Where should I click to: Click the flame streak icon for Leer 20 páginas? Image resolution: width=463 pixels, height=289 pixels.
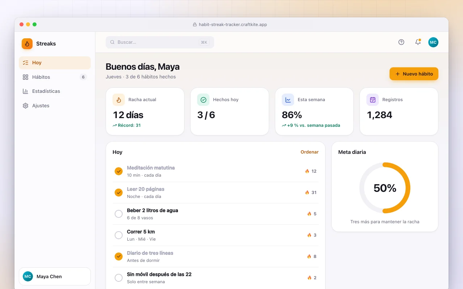(307, 193)
